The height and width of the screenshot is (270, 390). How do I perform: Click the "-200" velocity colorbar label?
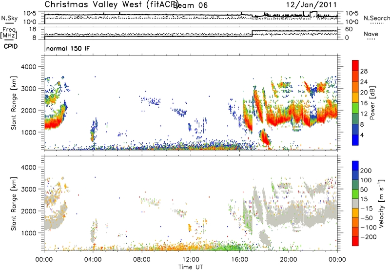(x=369, y=237)
